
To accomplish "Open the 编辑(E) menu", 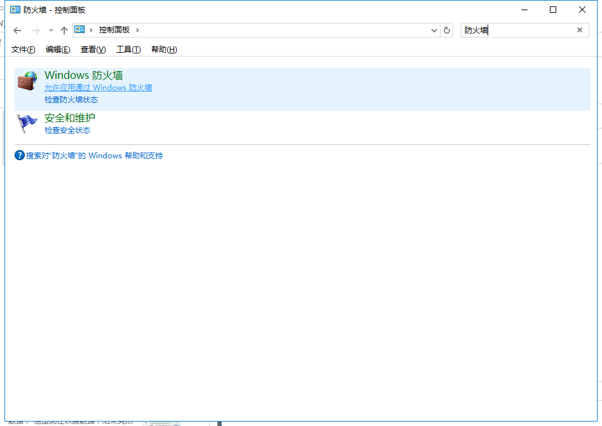I will [58, 50].
